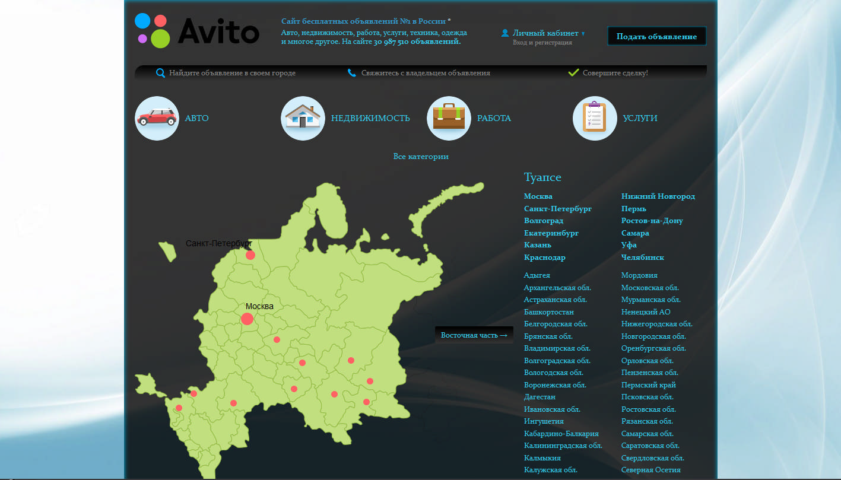Select the АВТО menu label

tap(196, 118)
